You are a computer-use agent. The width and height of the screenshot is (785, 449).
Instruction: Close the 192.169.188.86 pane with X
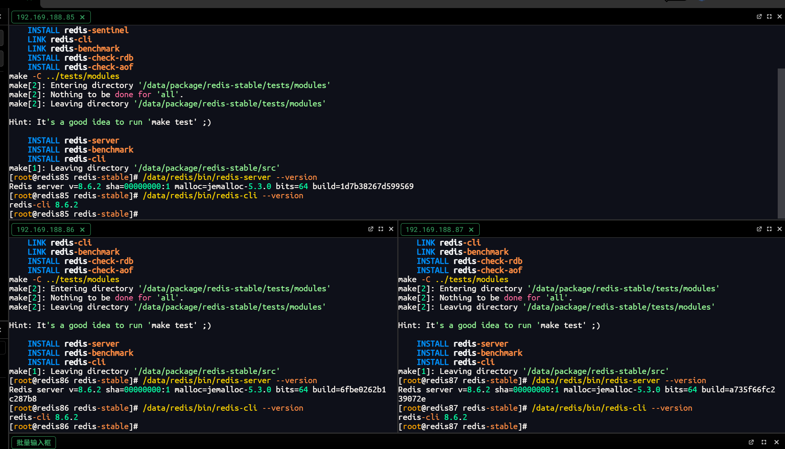391,229
